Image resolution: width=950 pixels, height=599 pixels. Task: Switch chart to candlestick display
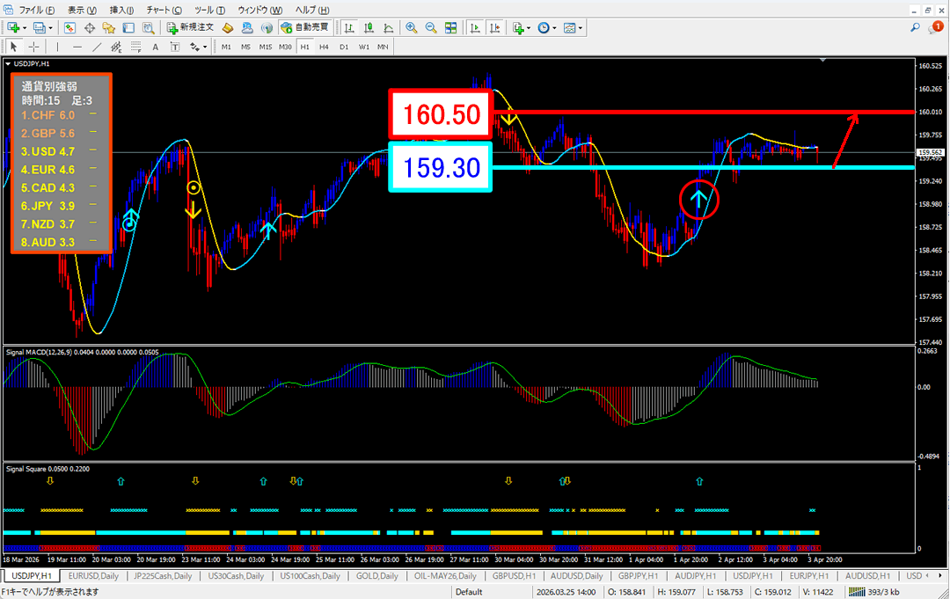(369, 27)
